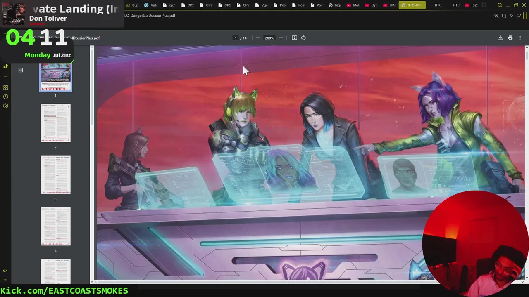Print the PDF document
Image resolution: width=529 pixels, height=297 pixels.
(510, 38)
